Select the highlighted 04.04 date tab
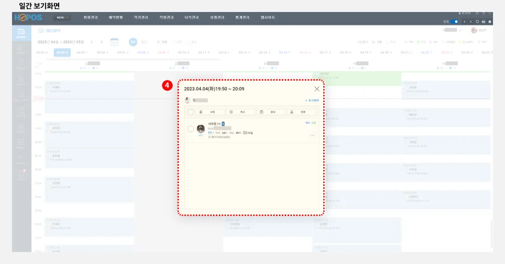Viewport: 505px width, 264px height. tap(62, 52)
